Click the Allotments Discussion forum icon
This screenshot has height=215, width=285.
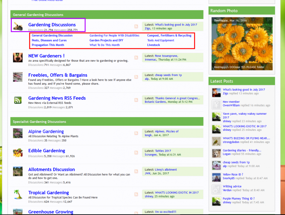(18, 171)
